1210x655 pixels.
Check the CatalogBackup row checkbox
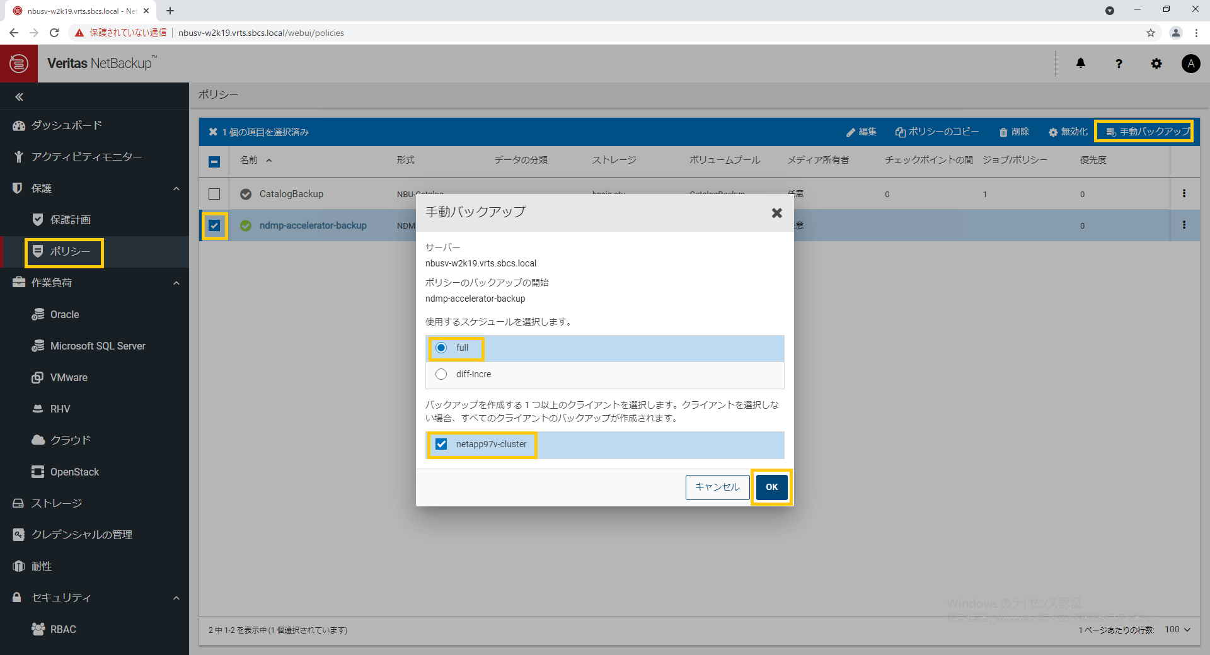[214, 194]
